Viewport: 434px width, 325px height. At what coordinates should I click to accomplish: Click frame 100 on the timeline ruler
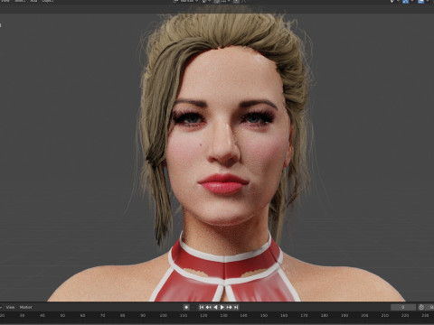click(x=163, y=315)
